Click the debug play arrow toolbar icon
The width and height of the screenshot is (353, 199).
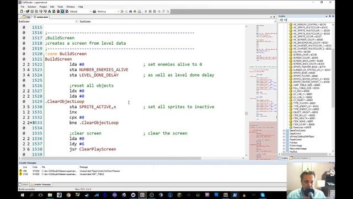tap(146, 11)
